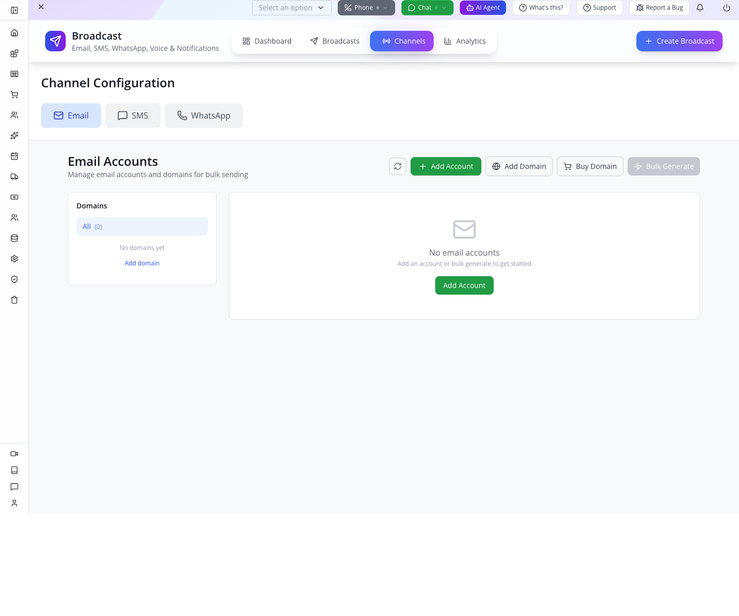Click the chat bubble sidebar icon

[x=14, y=487]
